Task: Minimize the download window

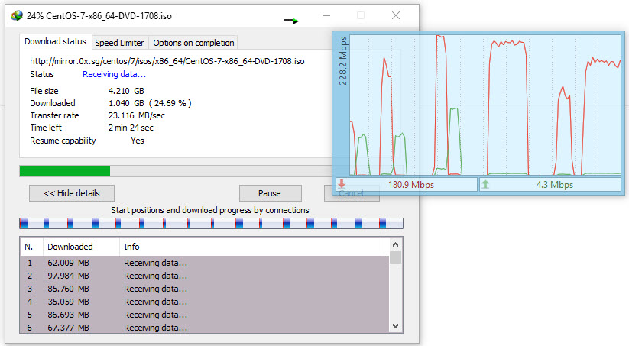Action: pyautogui.click(x=326, y=15)
